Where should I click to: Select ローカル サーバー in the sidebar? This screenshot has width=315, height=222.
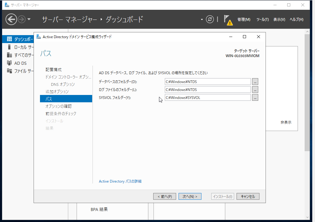18,47
